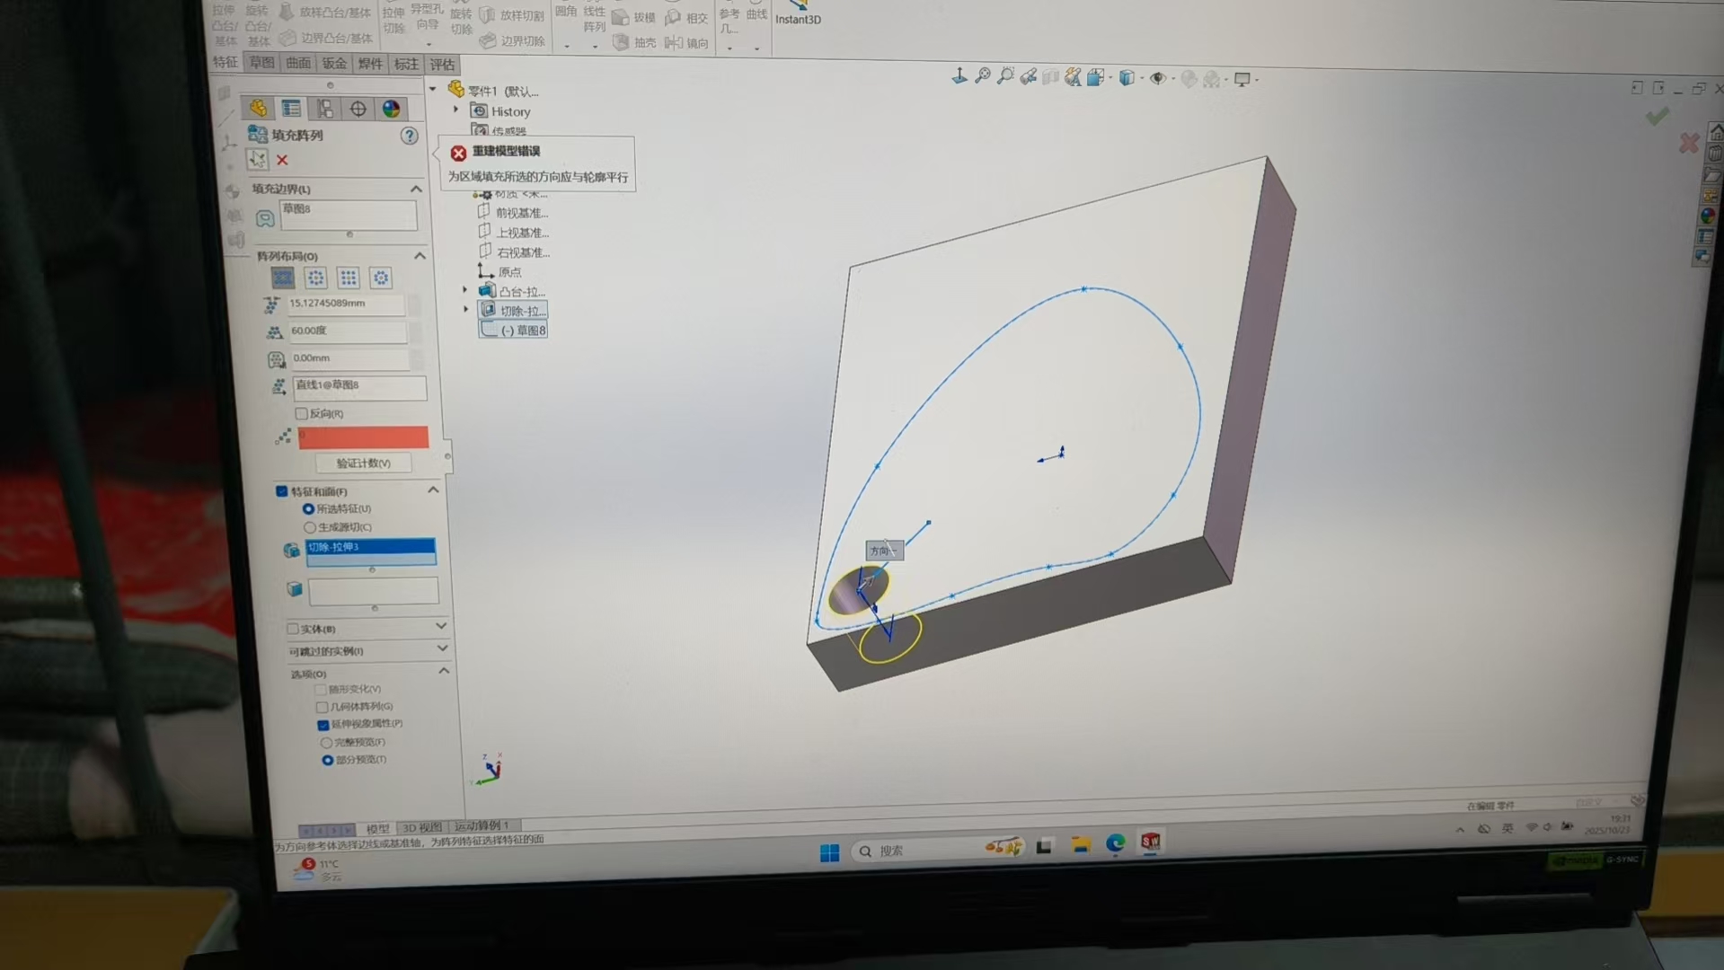Expand the 实体(B) section chevron
Image resolution: width=1724 pixels, height=970 pixels.
coord(441,626)
